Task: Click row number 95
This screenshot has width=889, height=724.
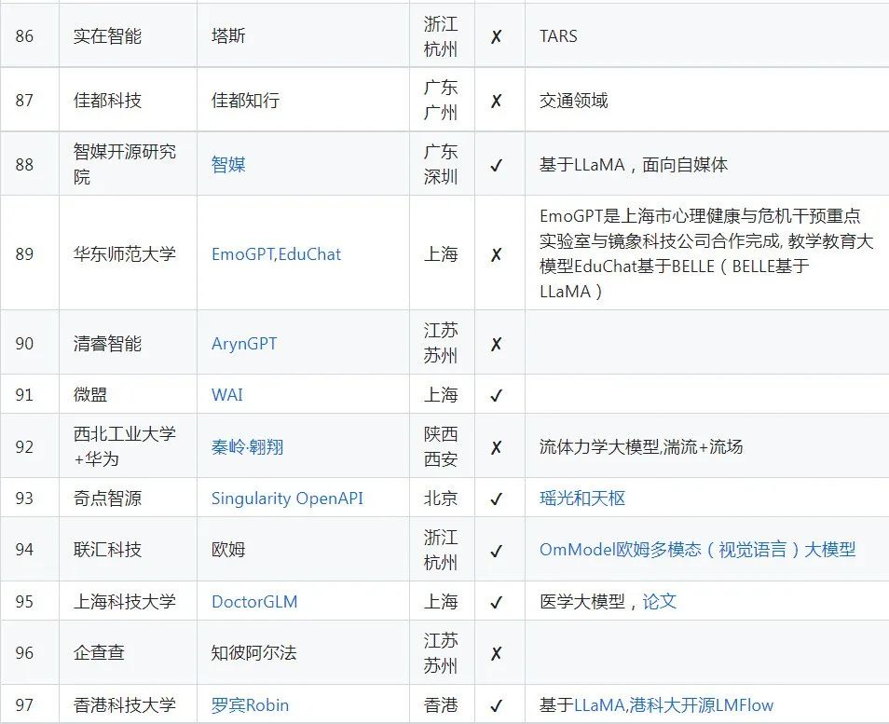Action: (24, 602)
